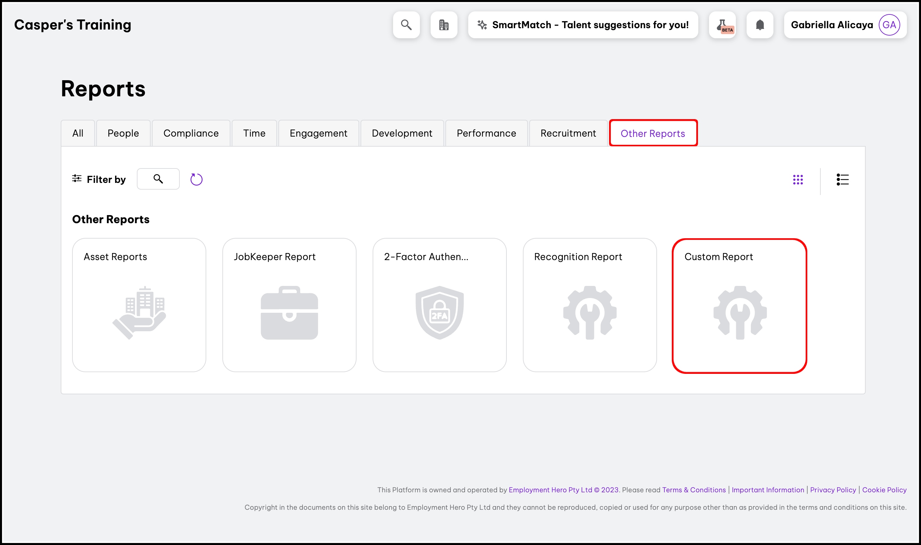Click the Filter by sliders icon
This screenshot has width=921, height=545.
pyautogui.click(x=77, y=179)
